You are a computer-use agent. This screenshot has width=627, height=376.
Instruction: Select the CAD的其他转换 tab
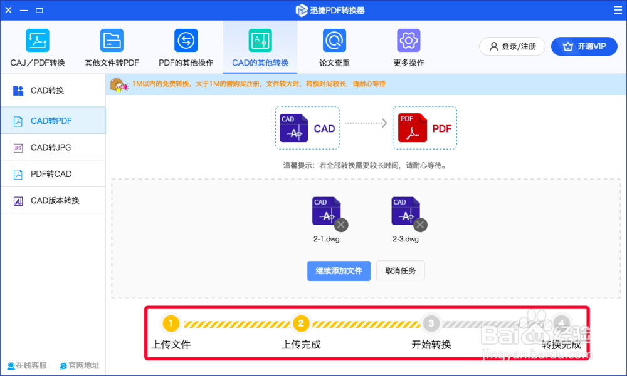point(260,48)
